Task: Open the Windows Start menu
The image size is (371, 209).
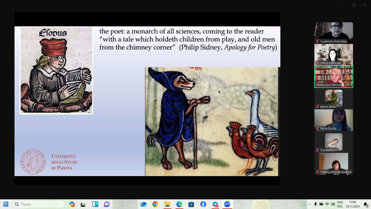Action: [x=6, y=204]
